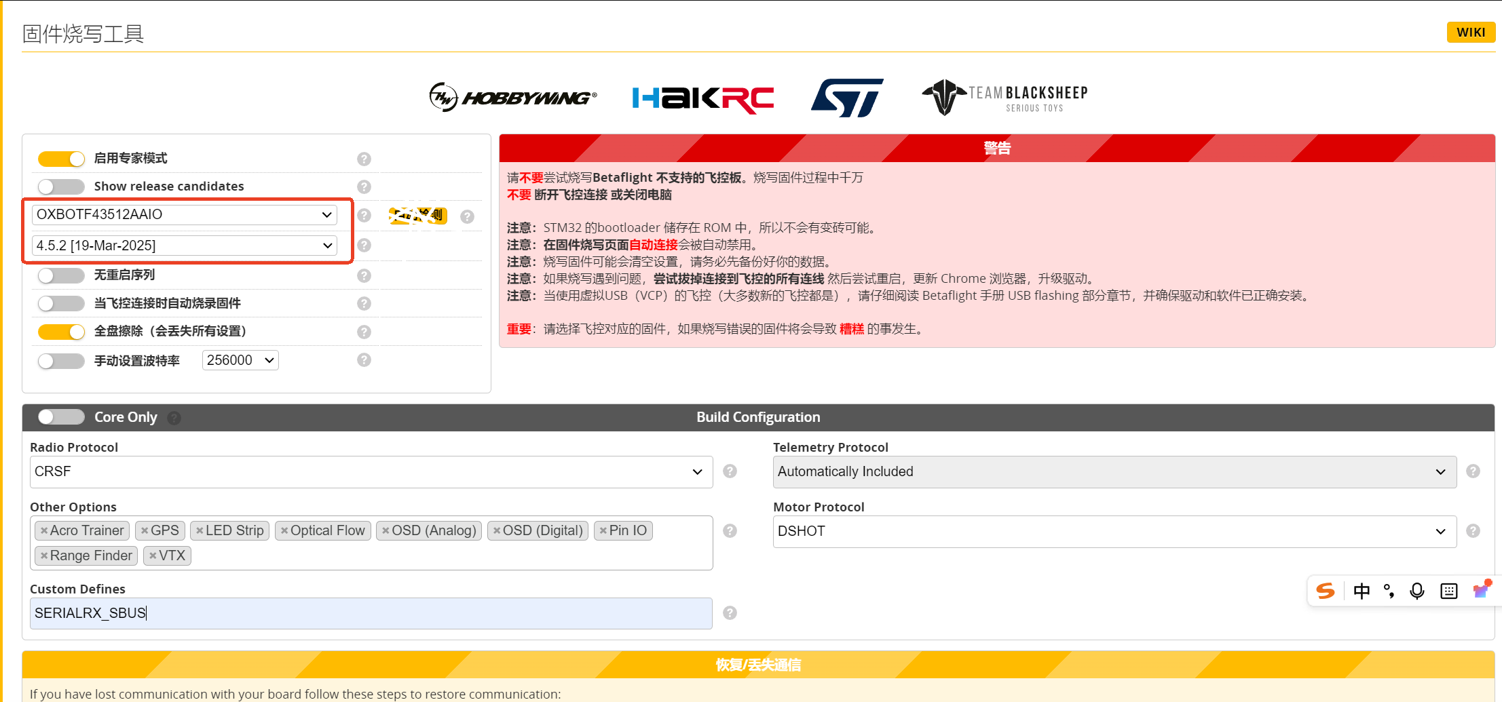This screenshot has height=702, width=1502.
Task: Click the Build Configuration header text
Action: (758, 417)
